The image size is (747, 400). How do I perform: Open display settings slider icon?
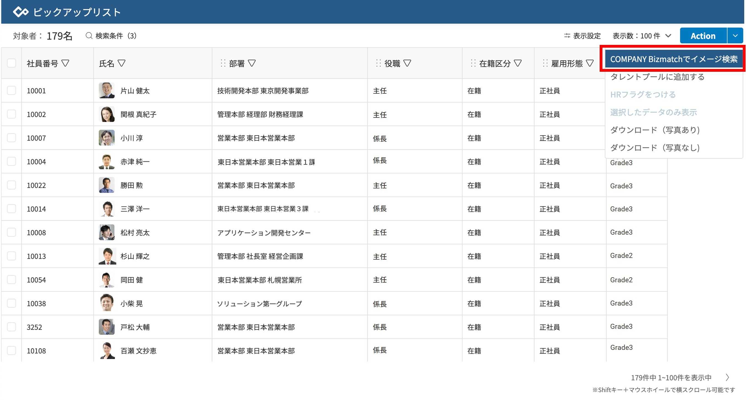point(567,36)
